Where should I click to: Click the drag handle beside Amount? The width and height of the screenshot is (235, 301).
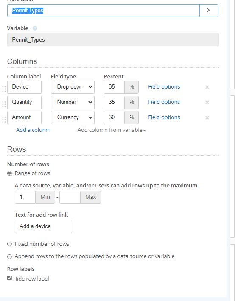(x=4, y=120)
